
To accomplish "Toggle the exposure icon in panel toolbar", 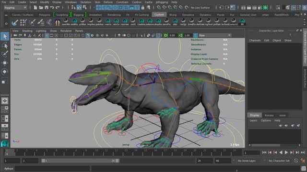I will [x=165, y=35].
